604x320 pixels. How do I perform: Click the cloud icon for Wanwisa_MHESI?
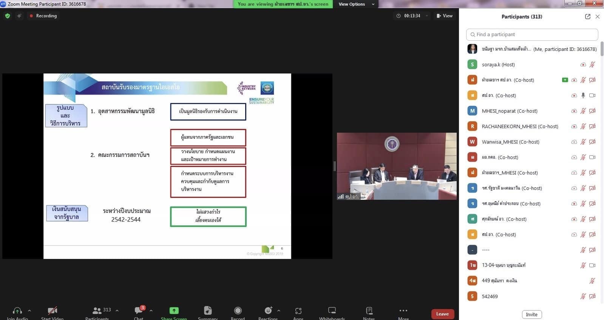pyautogui.click(x=574, y=142)
